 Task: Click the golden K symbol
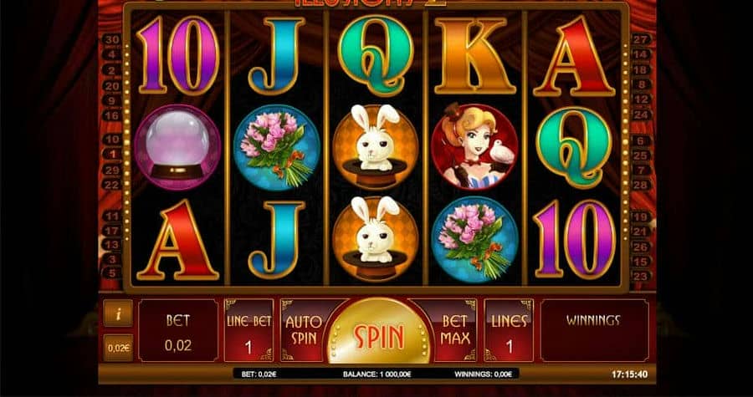(x=474, y=56)
